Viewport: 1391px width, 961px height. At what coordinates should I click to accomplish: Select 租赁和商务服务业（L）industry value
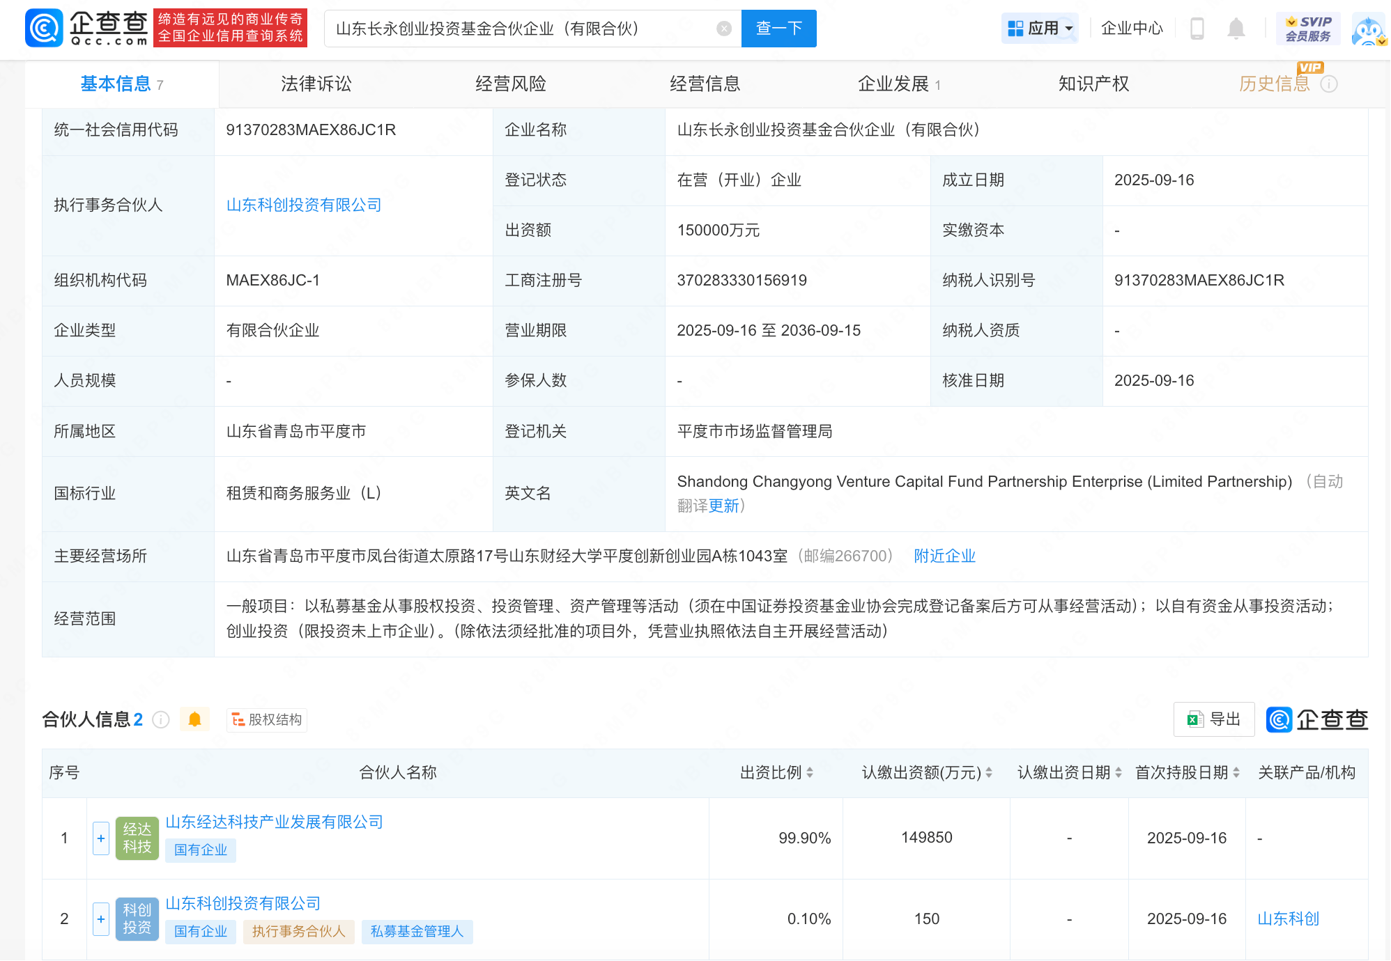click(304, 493)
